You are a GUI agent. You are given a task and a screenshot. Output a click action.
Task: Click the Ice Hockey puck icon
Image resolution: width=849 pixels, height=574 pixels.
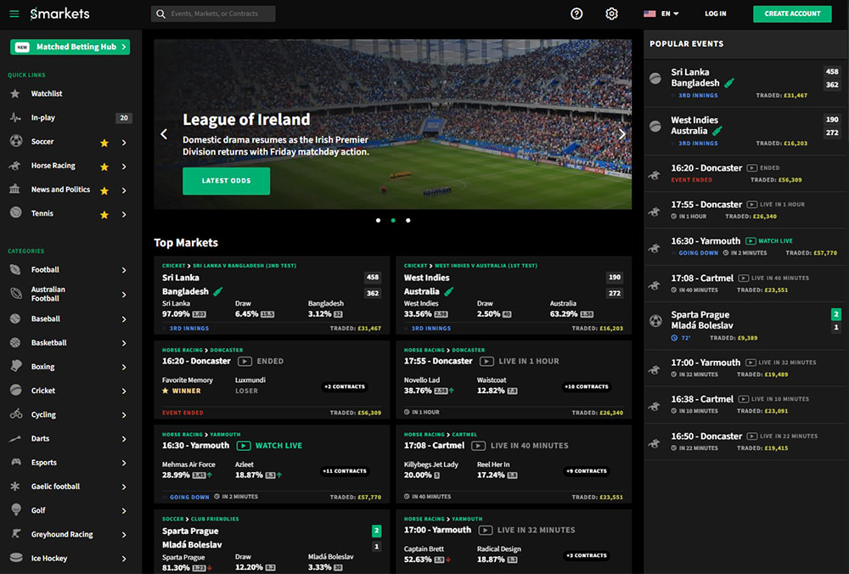click(x=16, y=558)
